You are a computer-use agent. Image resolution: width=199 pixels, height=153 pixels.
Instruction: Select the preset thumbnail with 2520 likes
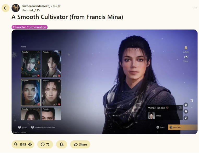pos(51,93)
